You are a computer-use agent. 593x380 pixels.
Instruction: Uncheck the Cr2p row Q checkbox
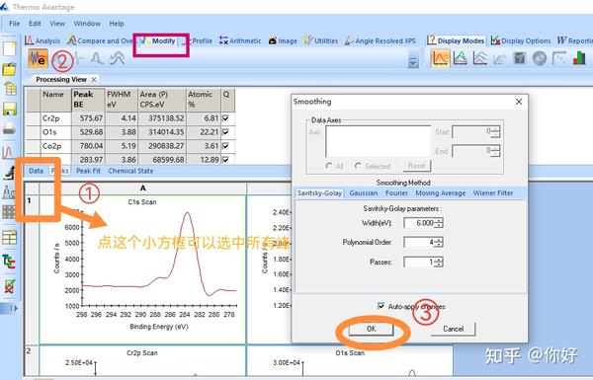click(225, 118)
